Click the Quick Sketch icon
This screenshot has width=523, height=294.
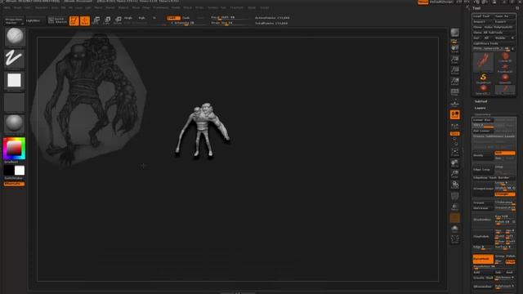coord(57,20)
